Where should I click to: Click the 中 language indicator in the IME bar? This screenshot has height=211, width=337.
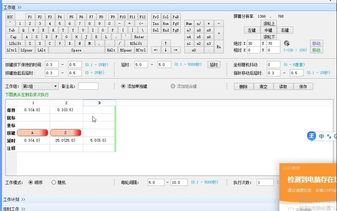(x=321, y=136)
